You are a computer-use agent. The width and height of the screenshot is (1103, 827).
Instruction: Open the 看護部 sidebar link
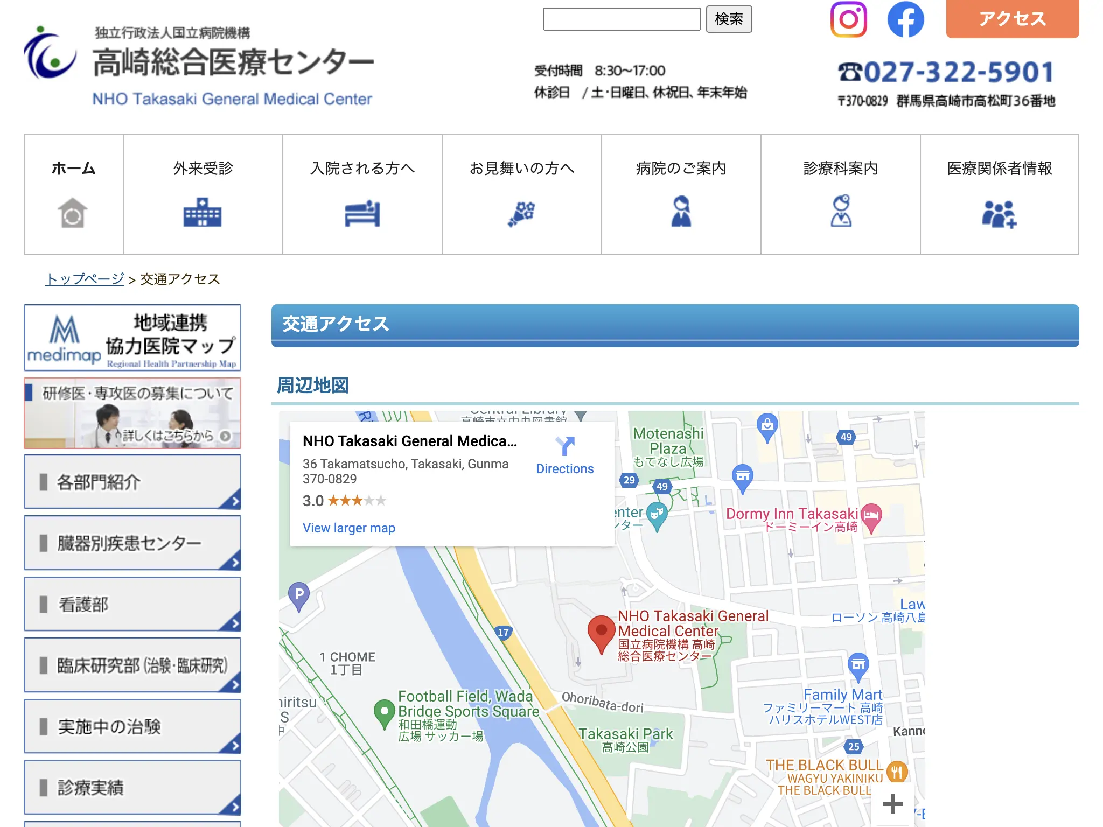click(x=132, y=604)
